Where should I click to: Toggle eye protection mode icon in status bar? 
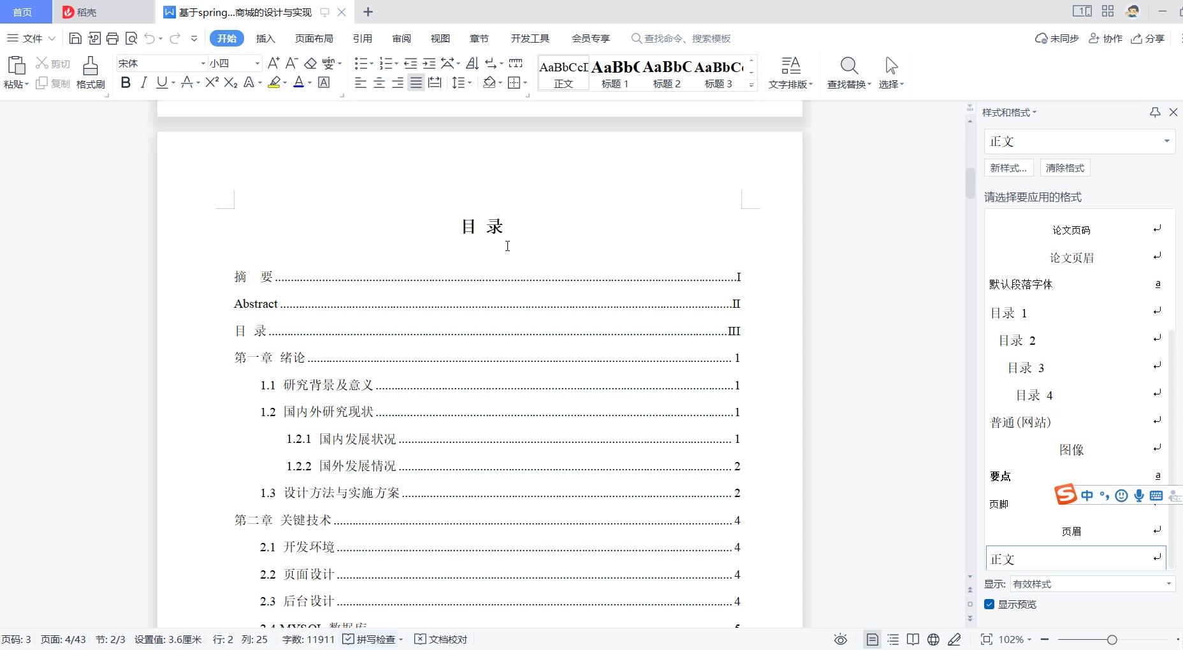point(841,639)
